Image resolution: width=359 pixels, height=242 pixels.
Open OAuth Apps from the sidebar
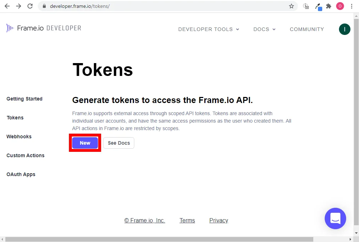[21, 174]
